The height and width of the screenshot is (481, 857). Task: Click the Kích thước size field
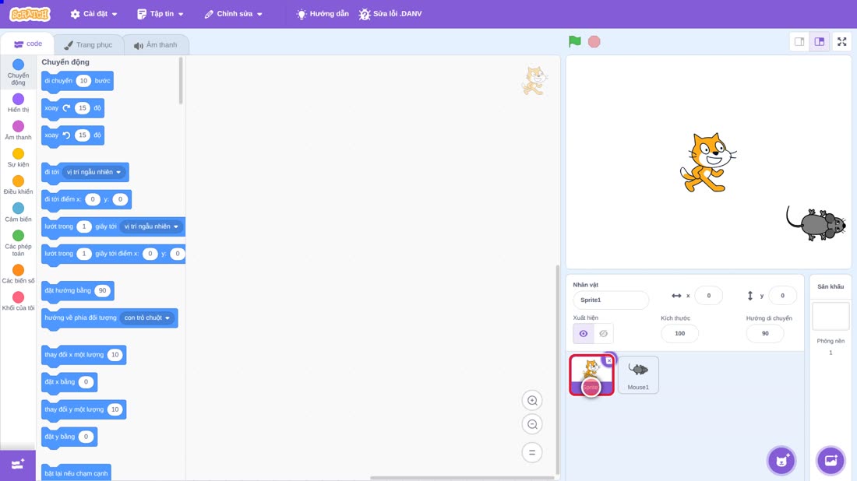point(679,334)
